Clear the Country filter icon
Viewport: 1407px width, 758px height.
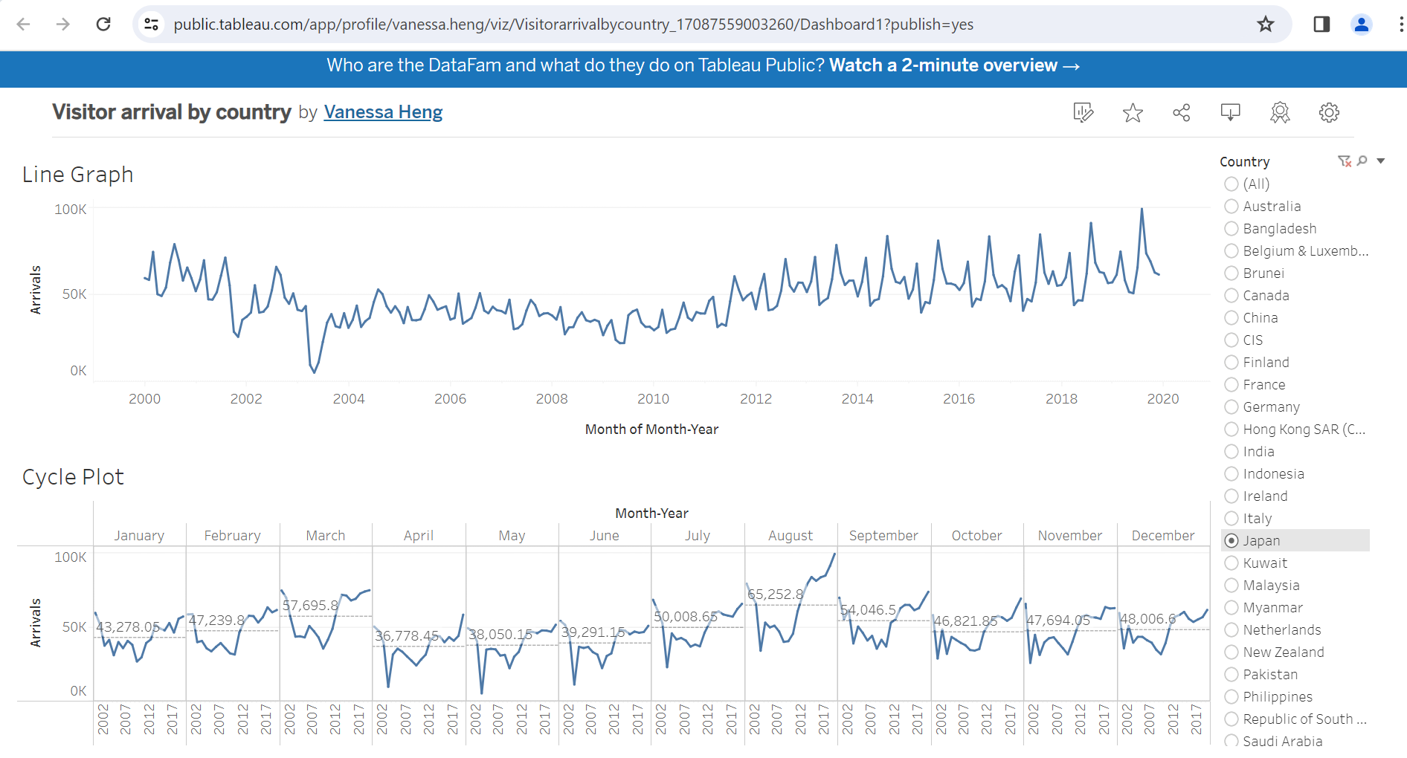[x=1344, y=161]
